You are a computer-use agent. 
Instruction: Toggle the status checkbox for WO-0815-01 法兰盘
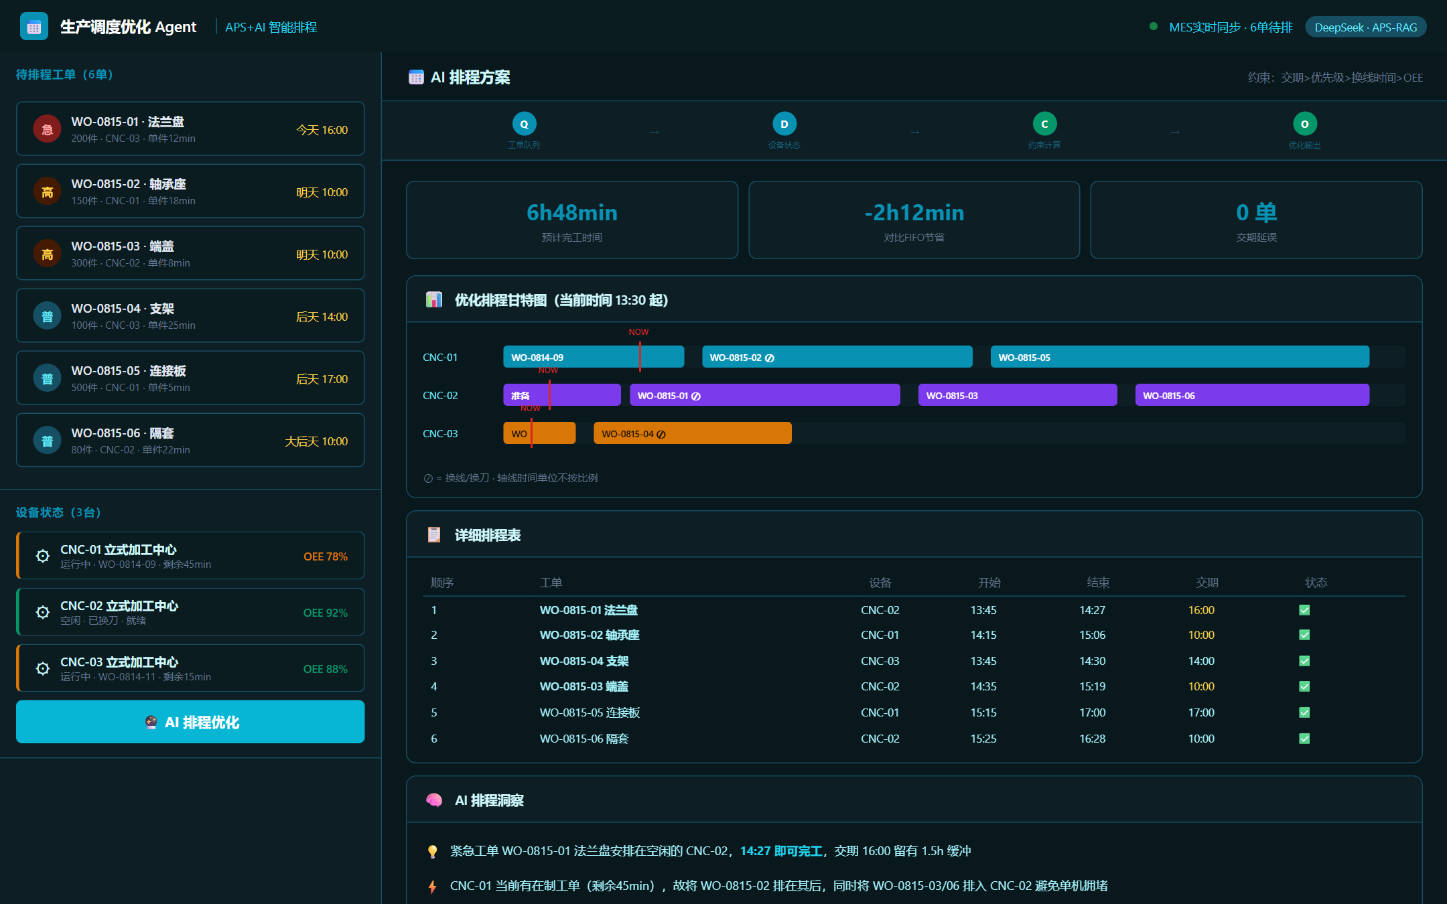pos(1304,610)
